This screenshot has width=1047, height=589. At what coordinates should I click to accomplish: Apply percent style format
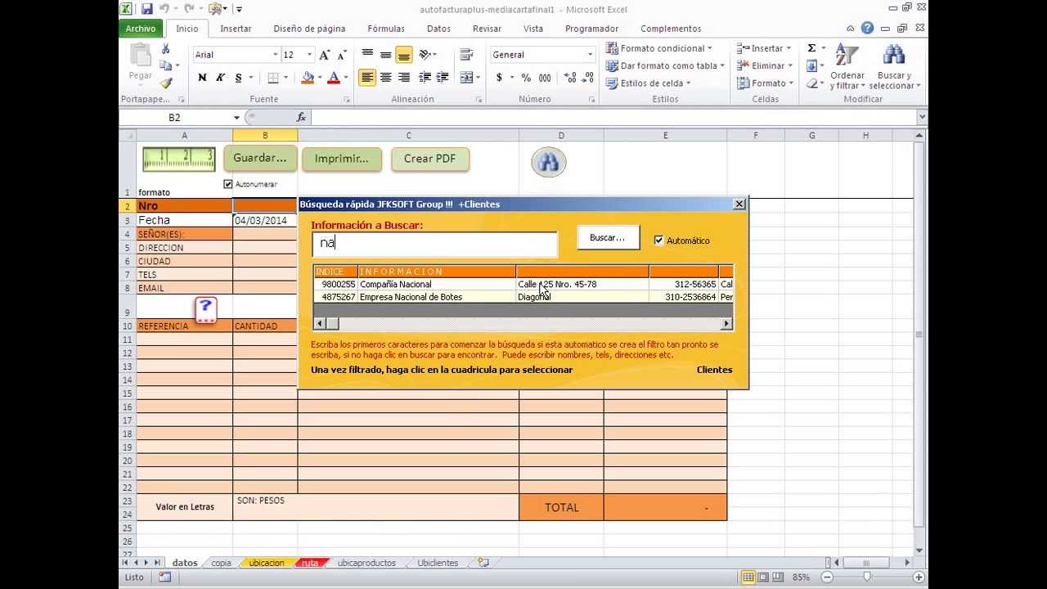(526, 78)
